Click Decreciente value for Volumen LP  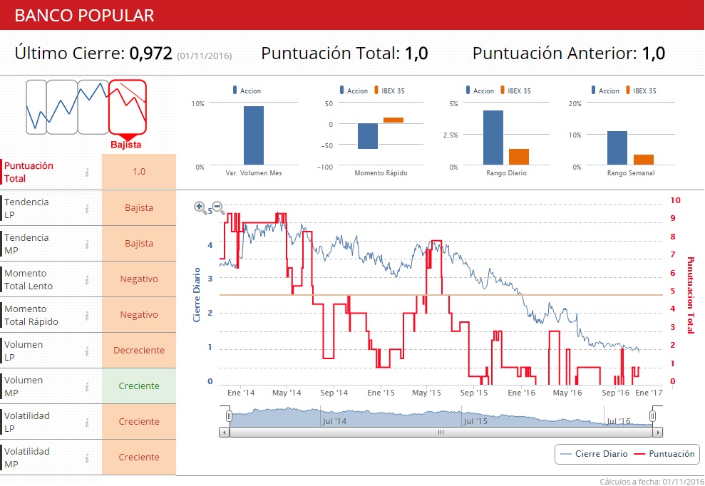139,350
